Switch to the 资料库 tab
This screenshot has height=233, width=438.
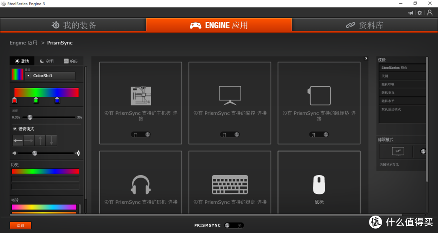pyautogui.click(x=365, y=25)
